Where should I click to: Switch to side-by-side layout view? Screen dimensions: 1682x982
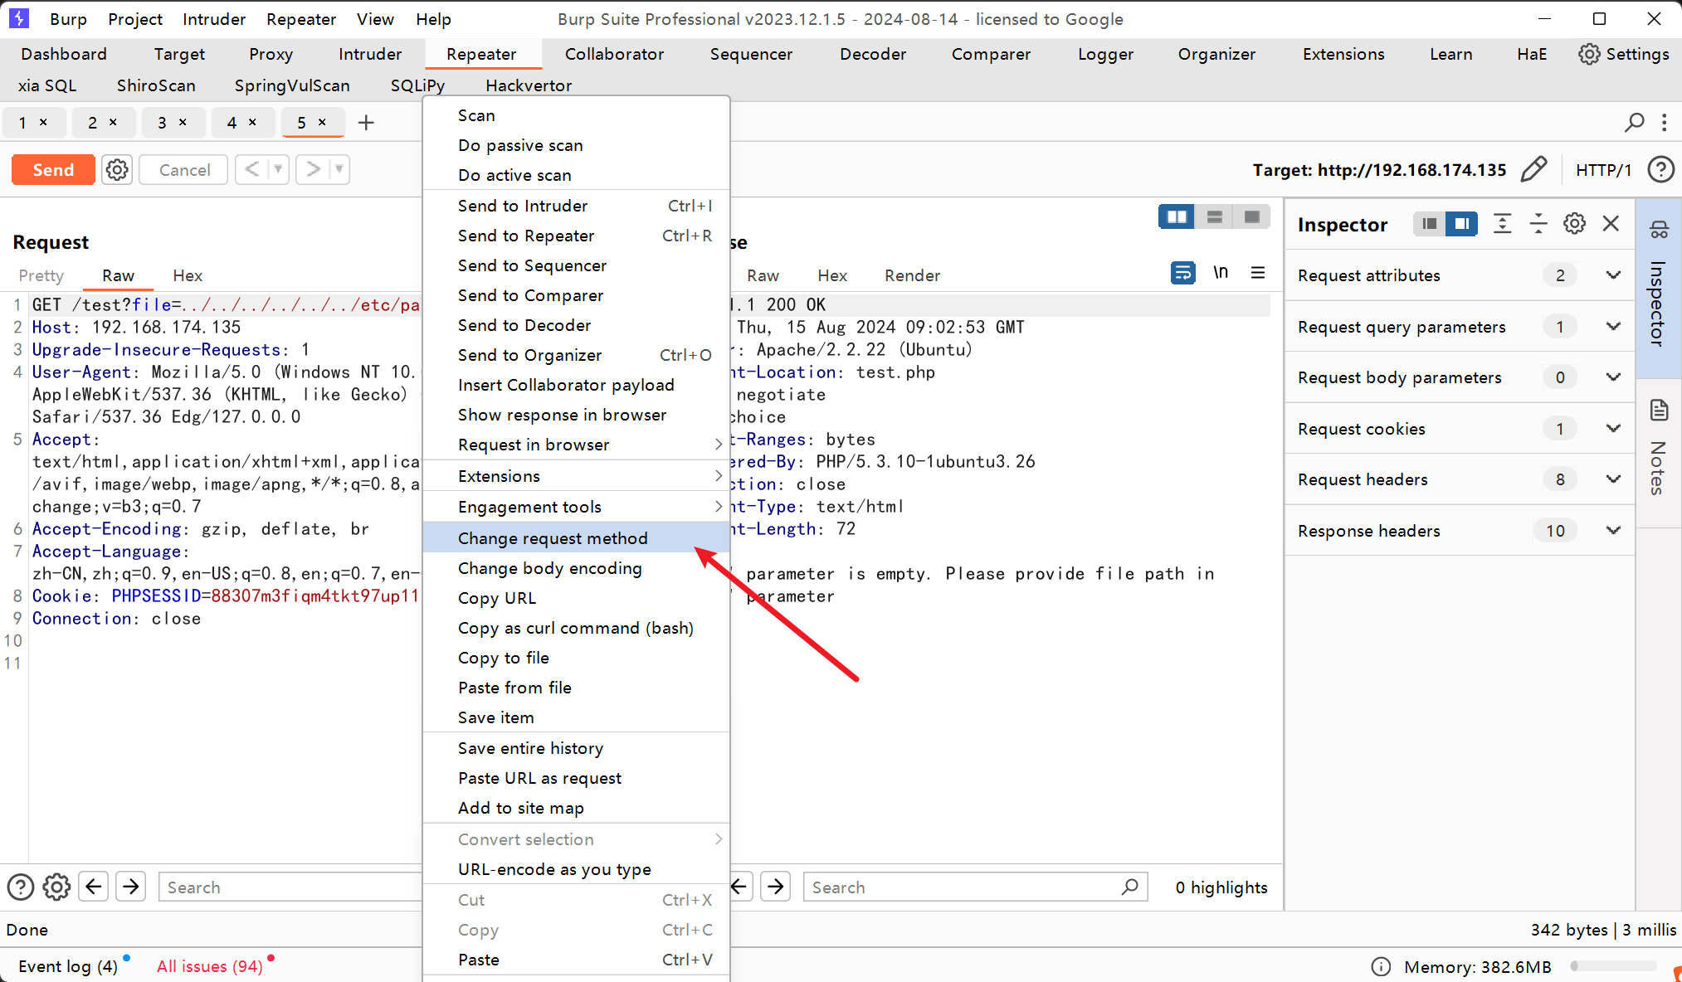click(x=1177, y=217)
